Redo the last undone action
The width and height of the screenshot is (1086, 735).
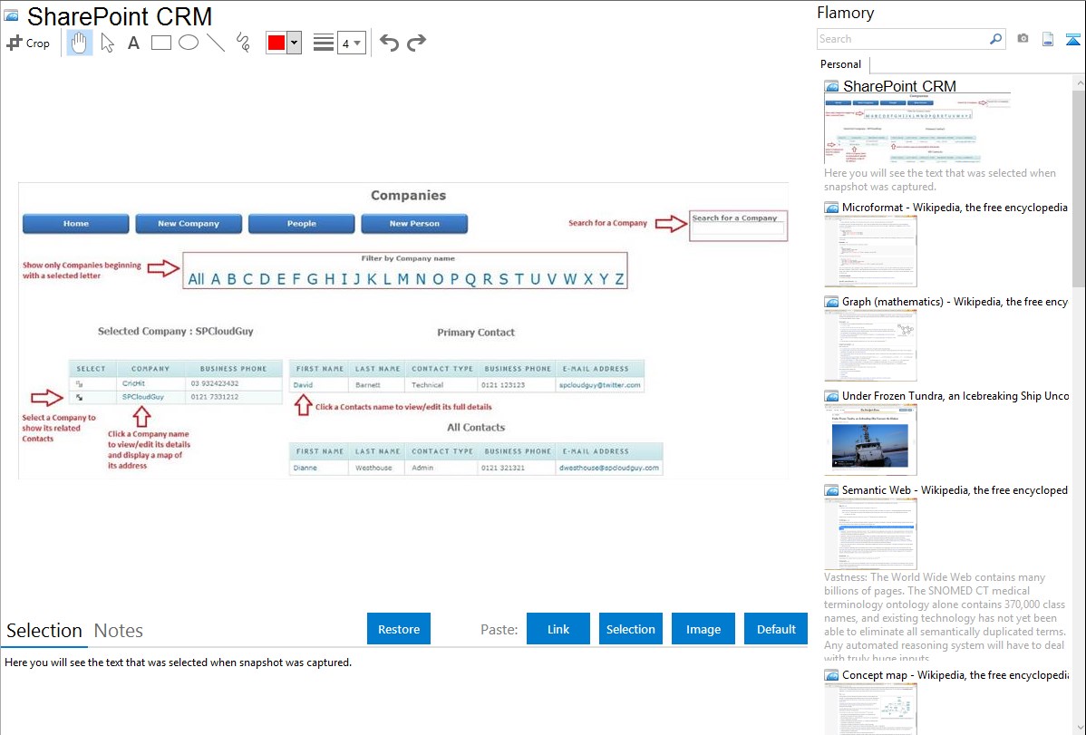coord(416,43)
